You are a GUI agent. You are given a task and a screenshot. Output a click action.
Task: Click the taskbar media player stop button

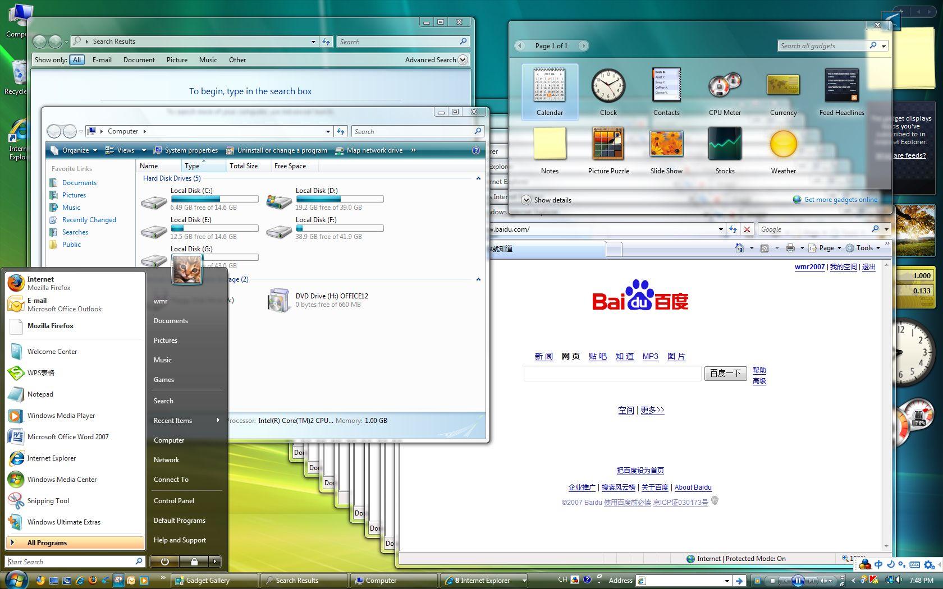pos(772,581)
